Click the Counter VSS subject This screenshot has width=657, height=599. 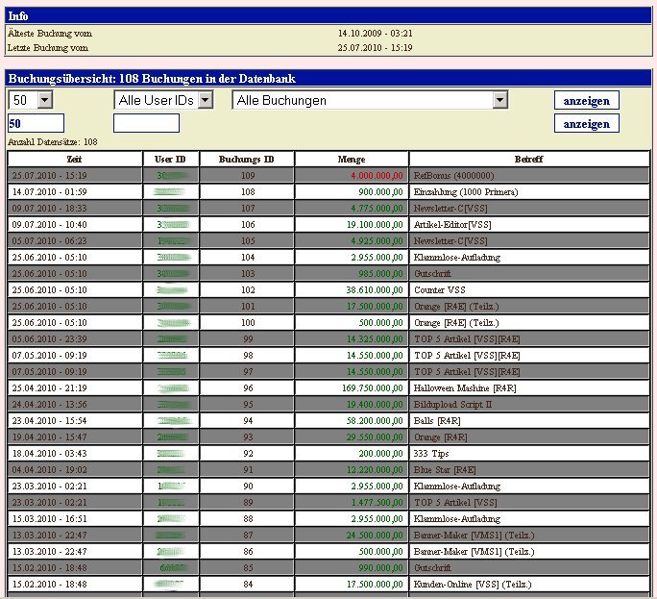point(440,289)
